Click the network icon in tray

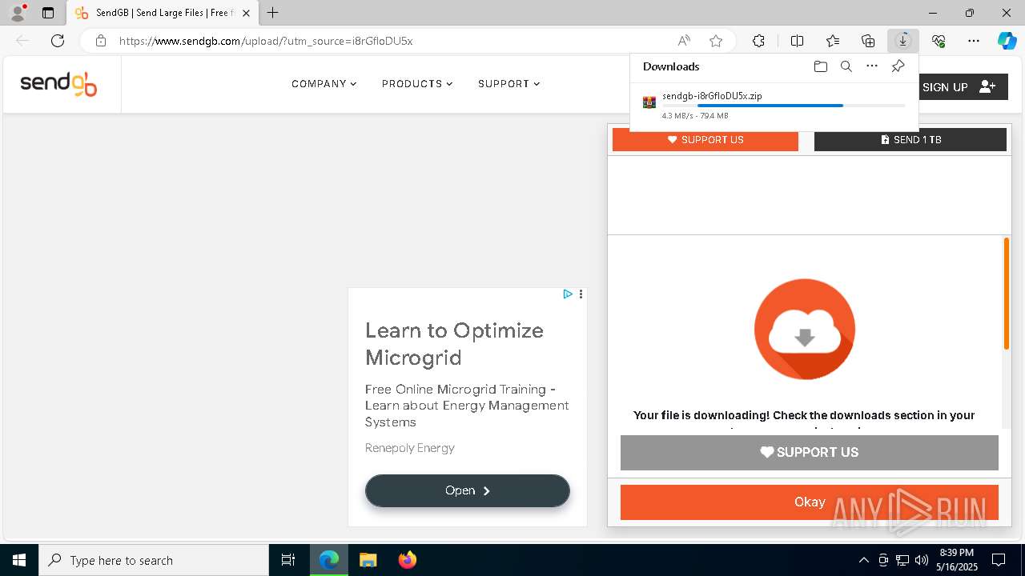pyautogui.click(x=902, y=560)
